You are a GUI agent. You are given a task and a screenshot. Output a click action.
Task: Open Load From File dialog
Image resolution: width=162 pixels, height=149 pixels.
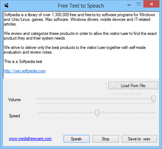tap(133, 86)
